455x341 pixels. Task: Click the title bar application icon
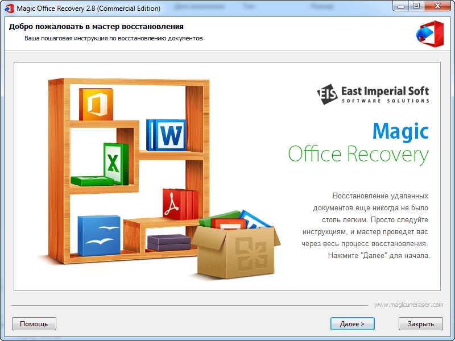[x=9, y=9]
